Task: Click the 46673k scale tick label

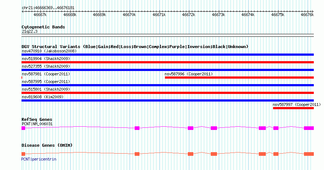Action: (218, 15)
